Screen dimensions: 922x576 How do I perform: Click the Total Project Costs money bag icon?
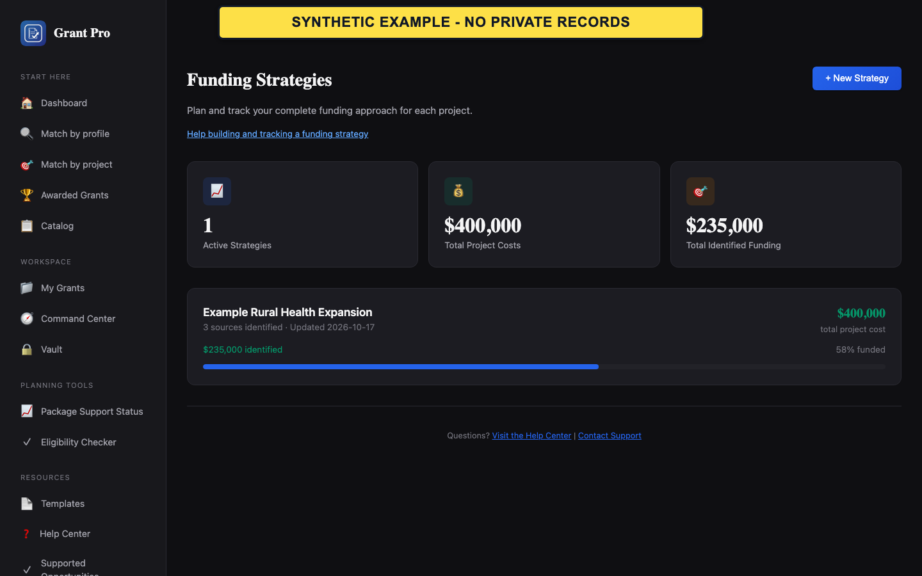[x=458, y=191]
